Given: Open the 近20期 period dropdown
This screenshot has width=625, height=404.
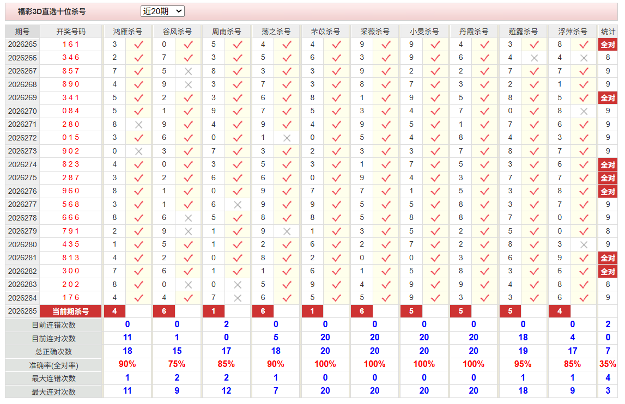Looking at the screenshot, I should pyautogui.click(x=162, y=11).
